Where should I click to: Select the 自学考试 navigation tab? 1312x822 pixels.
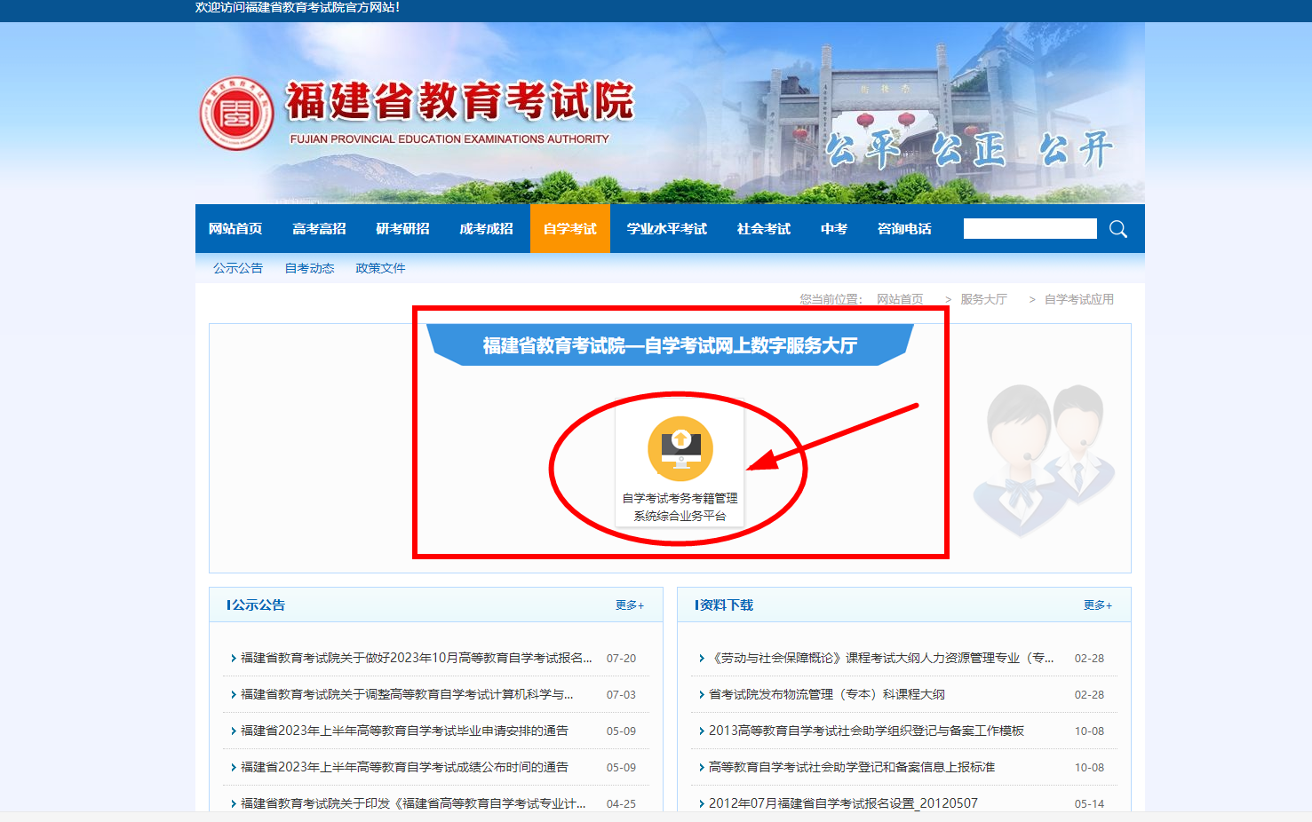click(570, 229)
